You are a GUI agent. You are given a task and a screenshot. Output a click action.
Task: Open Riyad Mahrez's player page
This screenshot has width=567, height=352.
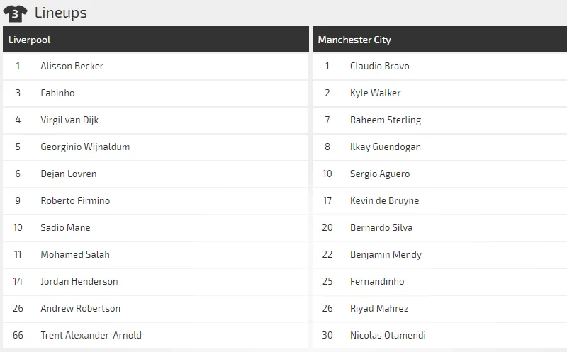(379, 308)
